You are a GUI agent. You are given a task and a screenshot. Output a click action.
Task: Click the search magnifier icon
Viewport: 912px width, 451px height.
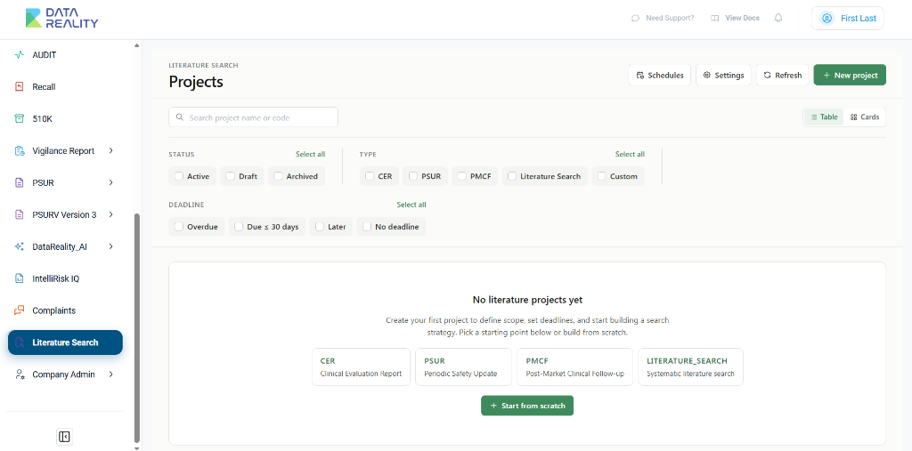point(179,117)
